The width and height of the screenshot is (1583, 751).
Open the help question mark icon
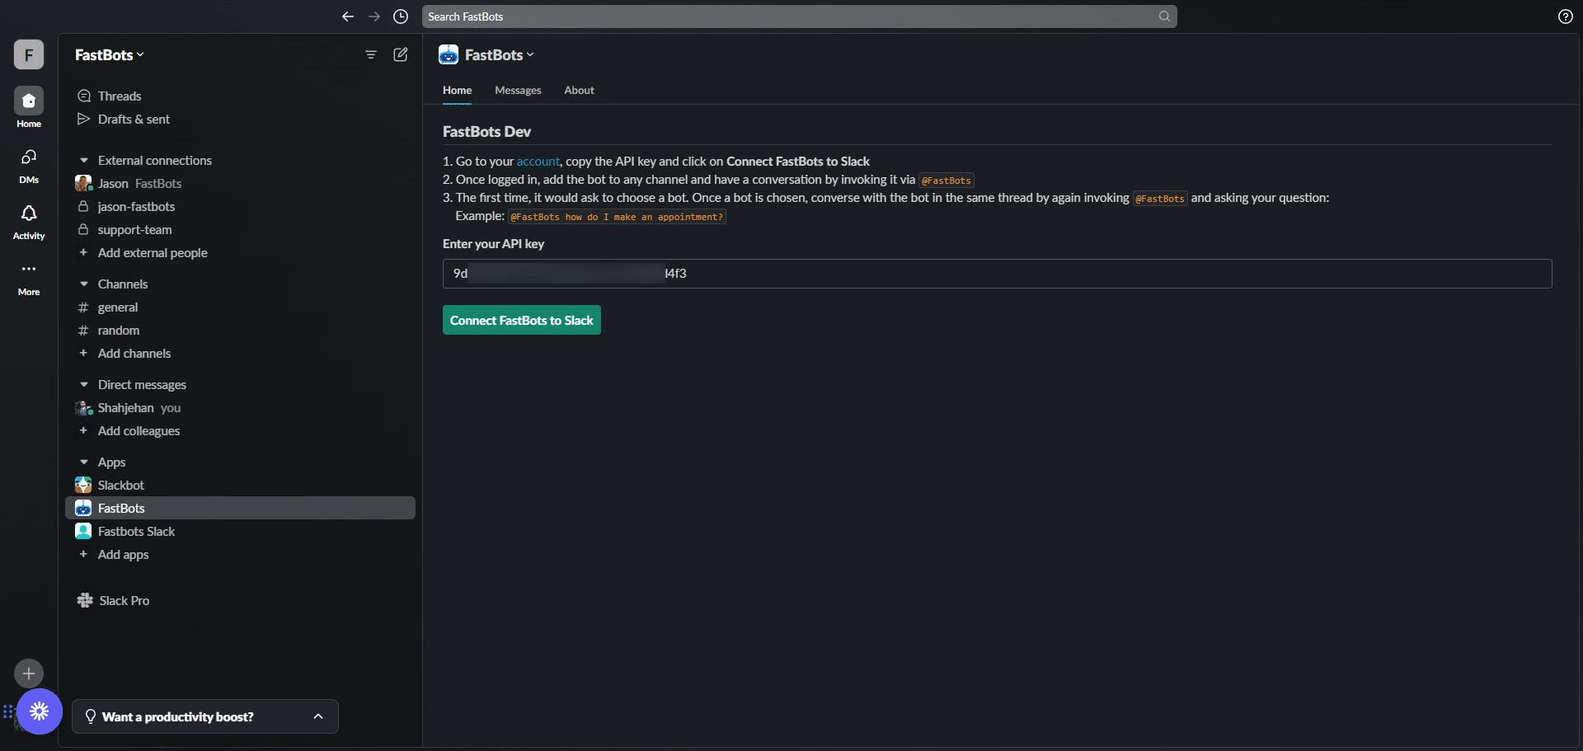(1566, 16)
